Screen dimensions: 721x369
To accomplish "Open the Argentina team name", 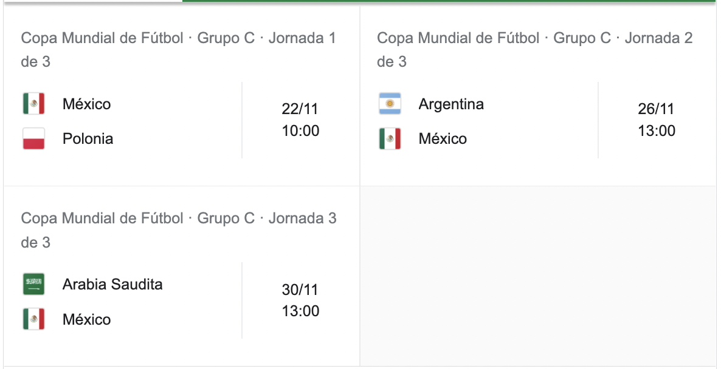I will point(451,104).
